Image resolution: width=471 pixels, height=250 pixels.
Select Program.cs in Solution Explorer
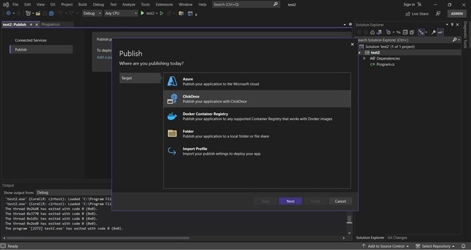(385, 65)
